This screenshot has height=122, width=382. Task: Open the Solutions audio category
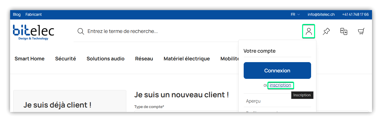105,59
